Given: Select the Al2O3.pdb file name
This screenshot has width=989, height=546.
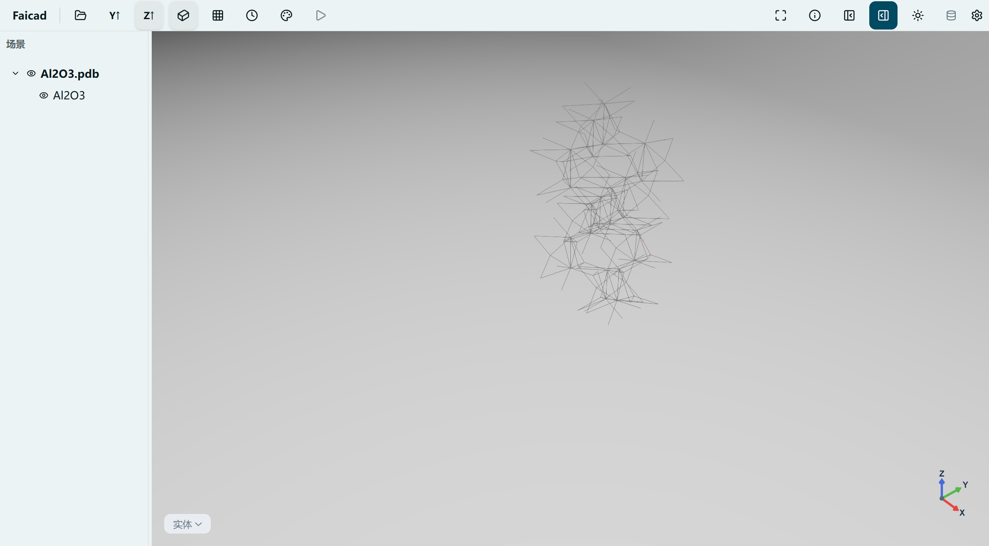Looking at the screenshot, I should click(x=70, y=74).
